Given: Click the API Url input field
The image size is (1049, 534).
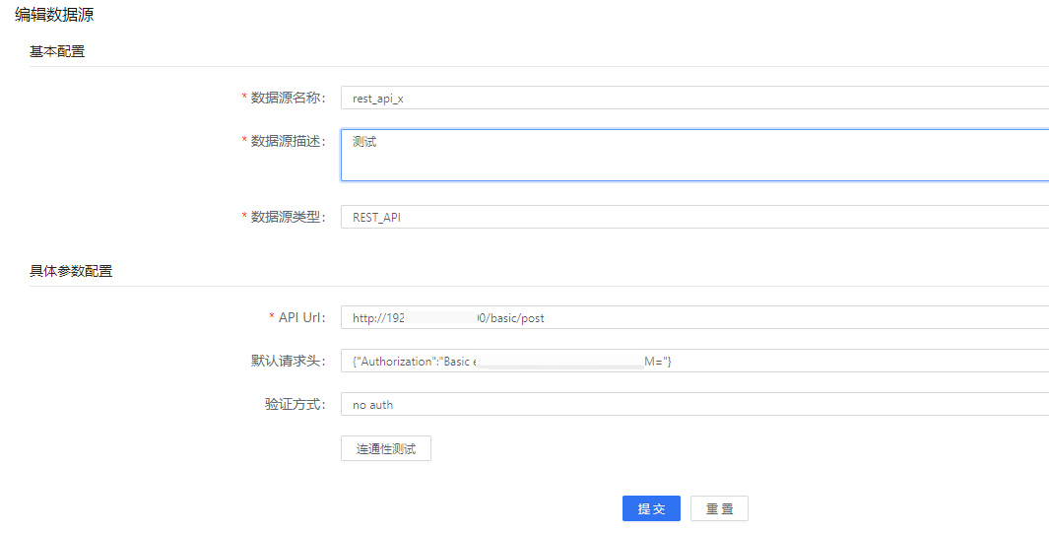Looking at the screenshot, I should tap(689, 318).
